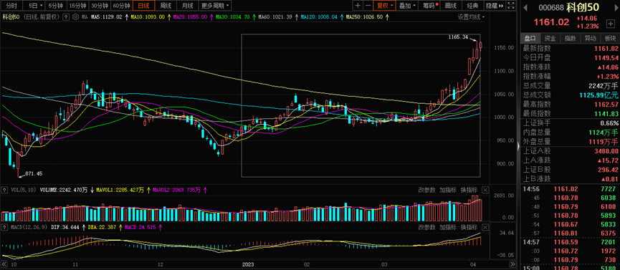Zoom in chart with plus icon
The image size is (620, 270).
click(358, 6)
